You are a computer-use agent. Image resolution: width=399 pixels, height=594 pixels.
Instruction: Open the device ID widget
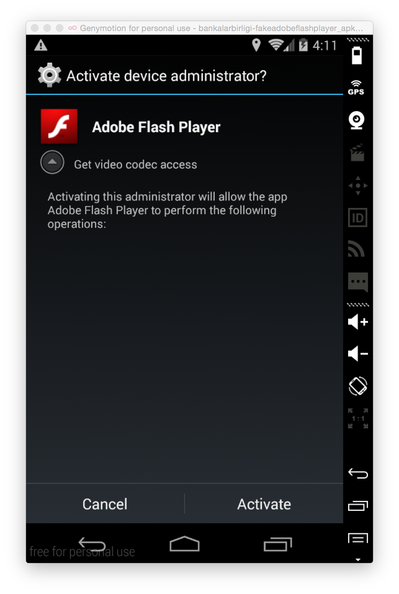[x=357, y=218]
